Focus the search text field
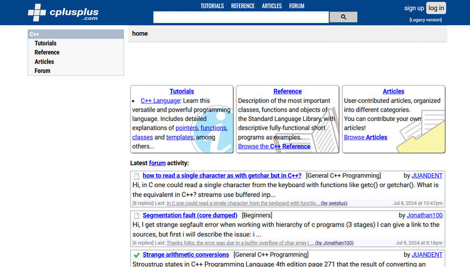The width and height of the screenshot is (470, 267). point(241,17)
